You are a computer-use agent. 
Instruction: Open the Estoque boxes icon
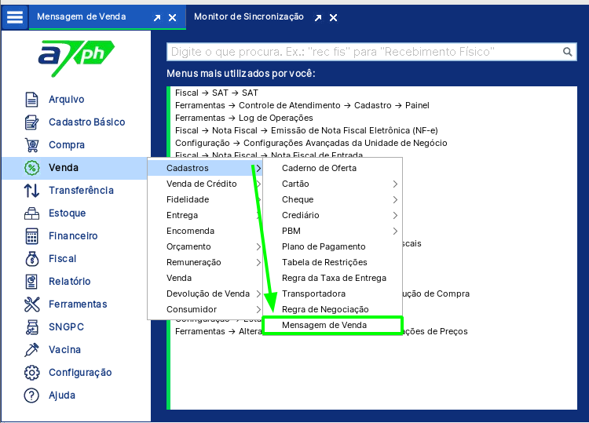click(x=31, y=213)
